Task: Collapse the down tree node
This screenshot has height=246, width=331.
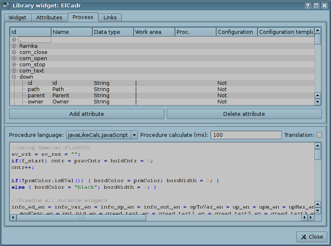Action: click(x=14, y=77)
